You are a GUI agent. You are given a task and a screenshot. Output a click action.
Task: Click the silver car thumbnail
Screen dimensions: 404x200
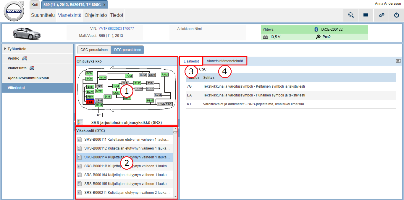click(27, 33)
